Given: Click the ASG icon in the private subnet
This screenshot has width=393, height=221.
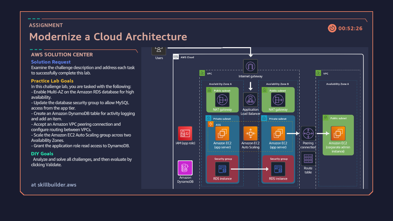Looking at the screenshot, I should click(211, 124).
